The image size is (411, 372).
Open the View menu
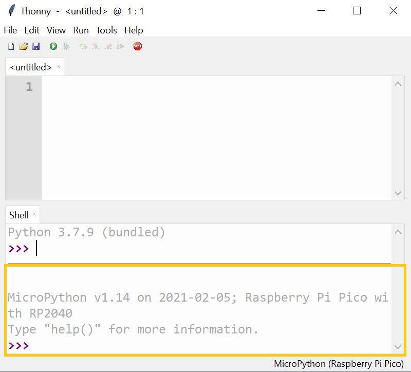(56, 30)
